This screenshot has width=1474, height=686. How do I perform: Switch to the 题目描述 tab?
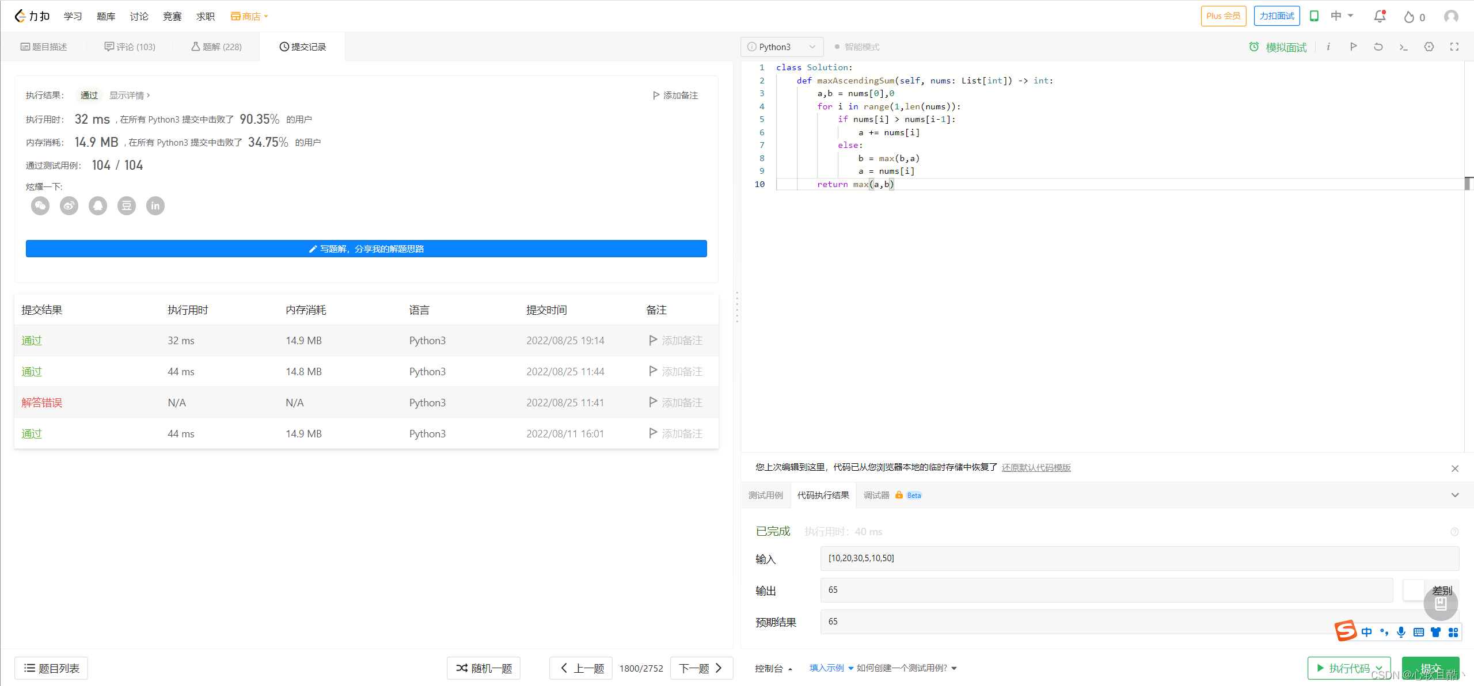pos(44,47)
